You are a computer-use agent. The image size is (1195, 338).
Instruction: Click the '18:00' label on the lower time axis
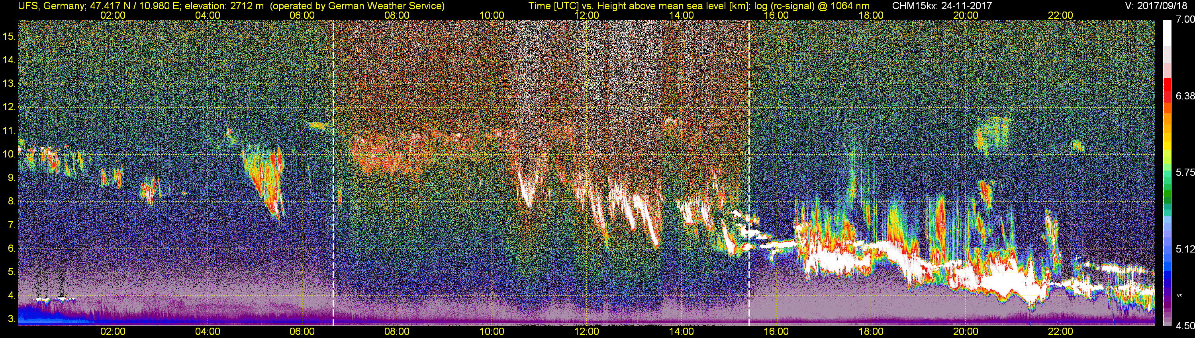(871, 332)
